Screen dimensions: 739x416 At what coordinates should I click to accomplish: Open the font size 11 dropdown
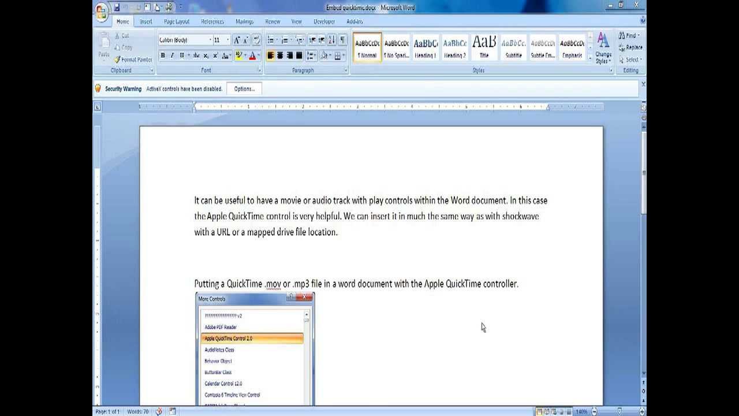point(227,40)
